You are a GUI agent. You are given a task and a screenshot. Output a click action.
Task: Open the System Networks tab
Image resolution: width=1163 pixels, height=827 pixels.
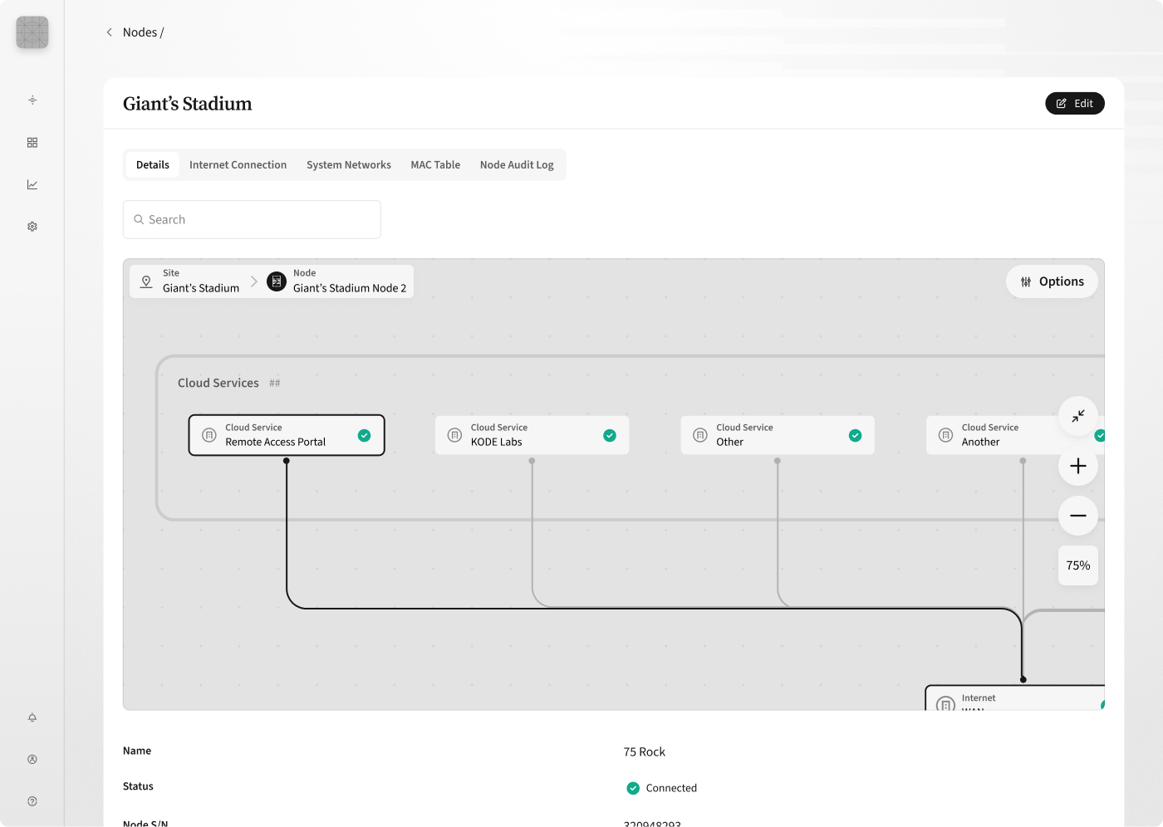tap(348, 164)
